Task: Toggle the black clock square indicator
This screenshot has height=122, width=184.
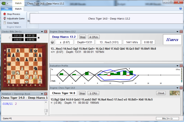Action: coord(39,38)
